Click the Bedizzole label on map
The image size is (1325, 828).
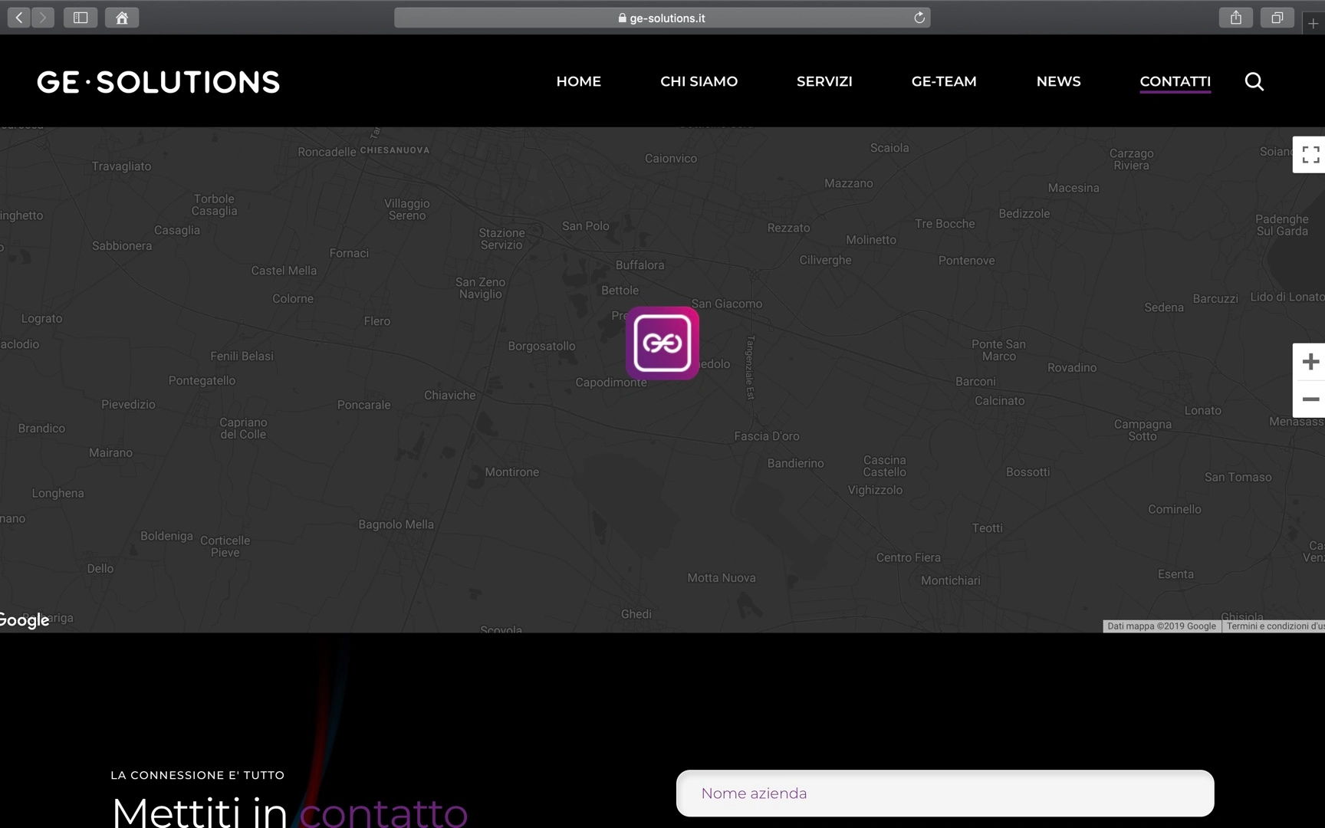[x=1024, y=214]
